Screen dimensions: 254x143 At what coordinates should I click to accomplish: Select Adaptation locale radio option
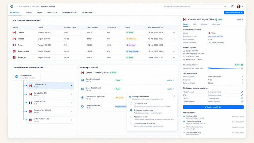tap(131, 117)
